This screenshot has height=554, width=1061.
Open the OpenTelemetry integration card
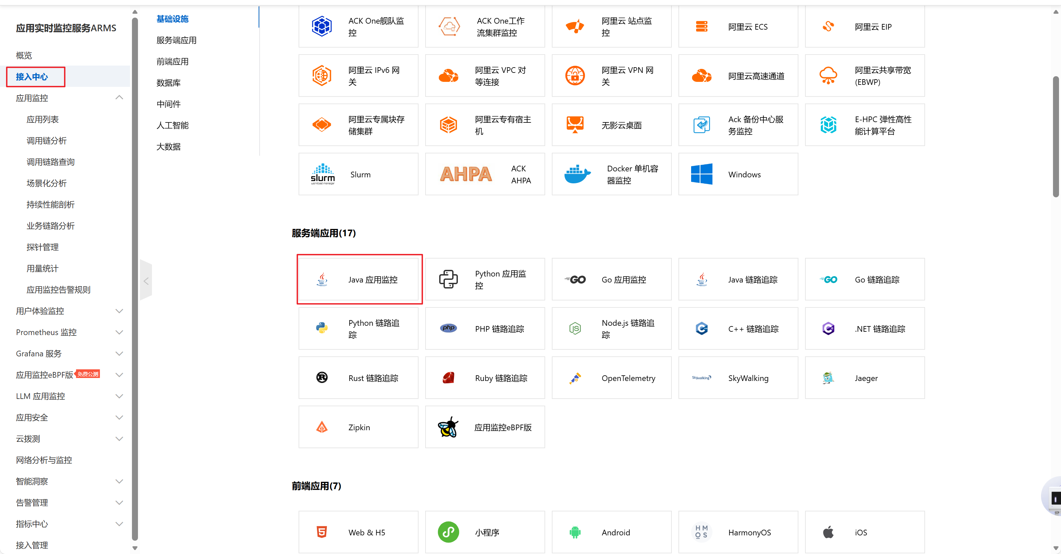pos(611,378)
